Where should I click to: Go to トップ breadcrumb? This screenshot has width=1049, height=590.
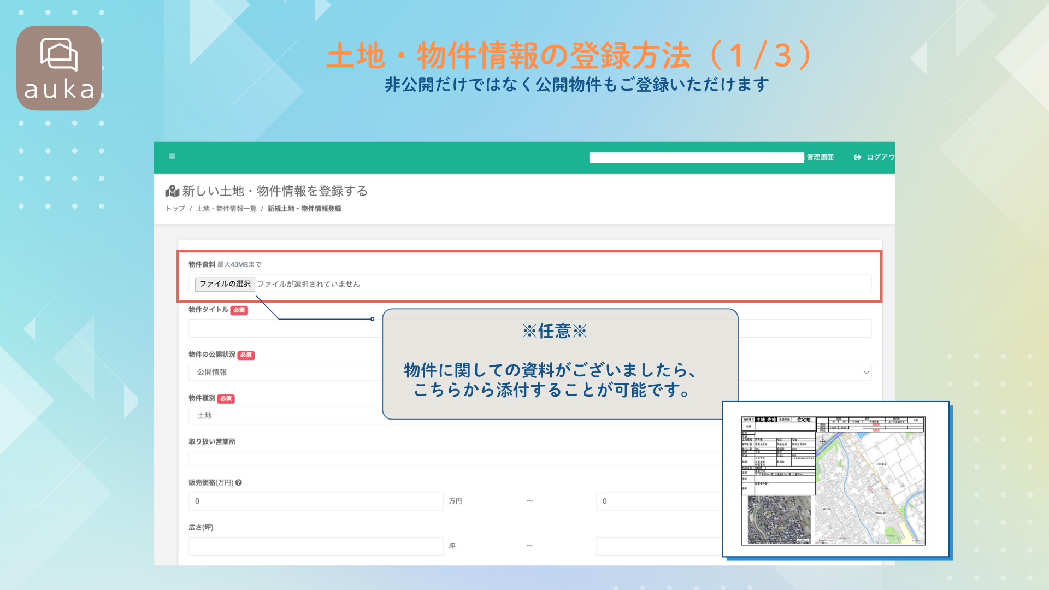pos(175,209)
